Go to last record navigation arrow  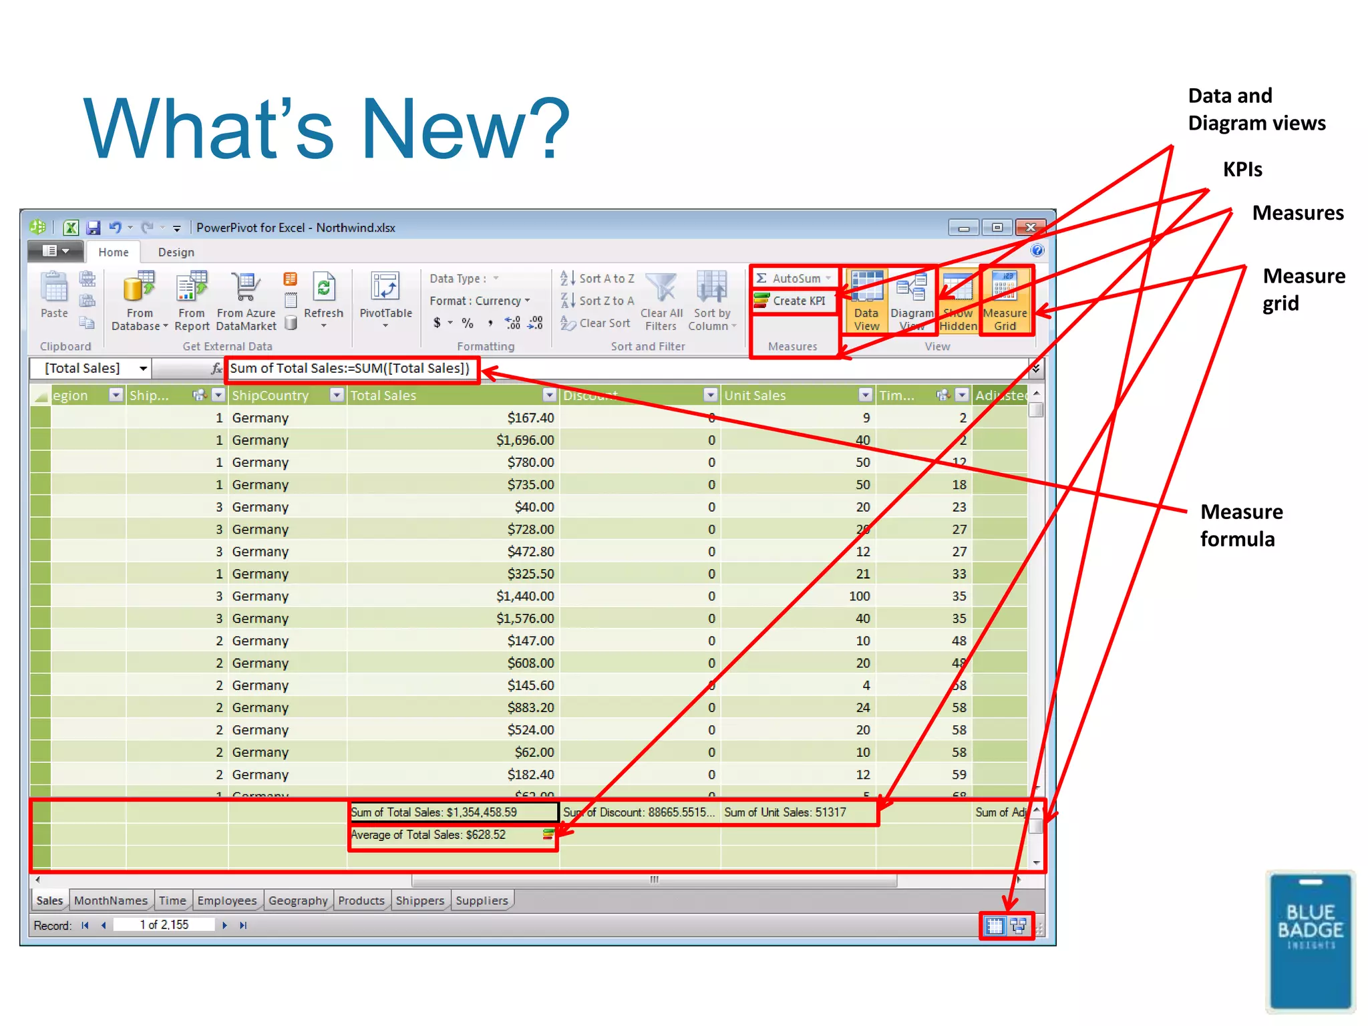point(243,925)
